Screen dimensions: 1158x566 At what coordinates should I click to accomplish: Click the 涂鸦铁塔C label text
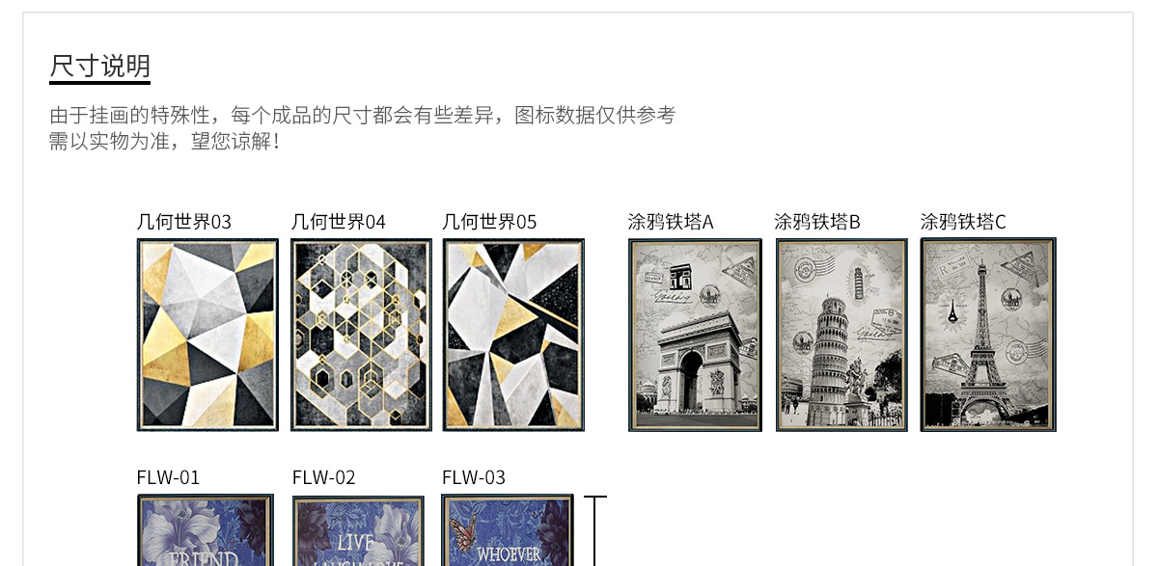(963, 222)
